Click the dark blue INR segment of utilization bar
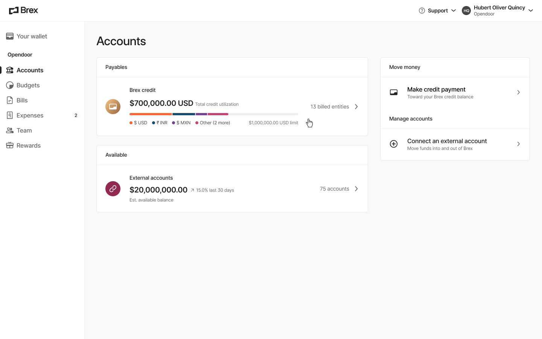 click(x=184, y=114)
